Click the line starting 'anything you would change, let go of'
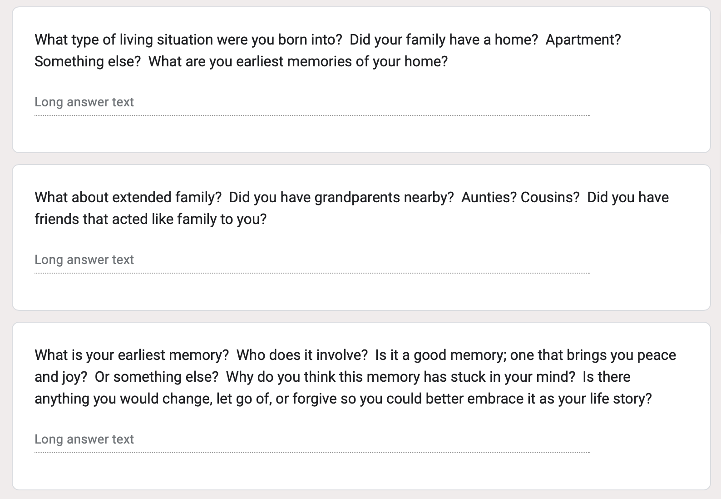 (x=343, y=399)
